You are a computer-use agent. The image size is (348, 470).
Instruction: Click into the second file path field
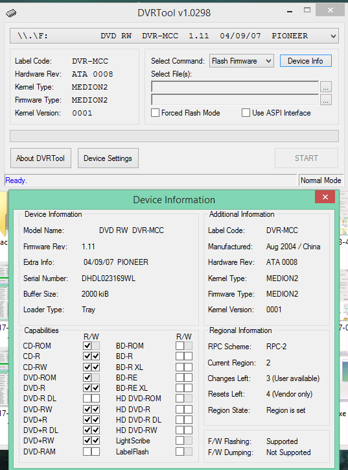coord(235,99)
